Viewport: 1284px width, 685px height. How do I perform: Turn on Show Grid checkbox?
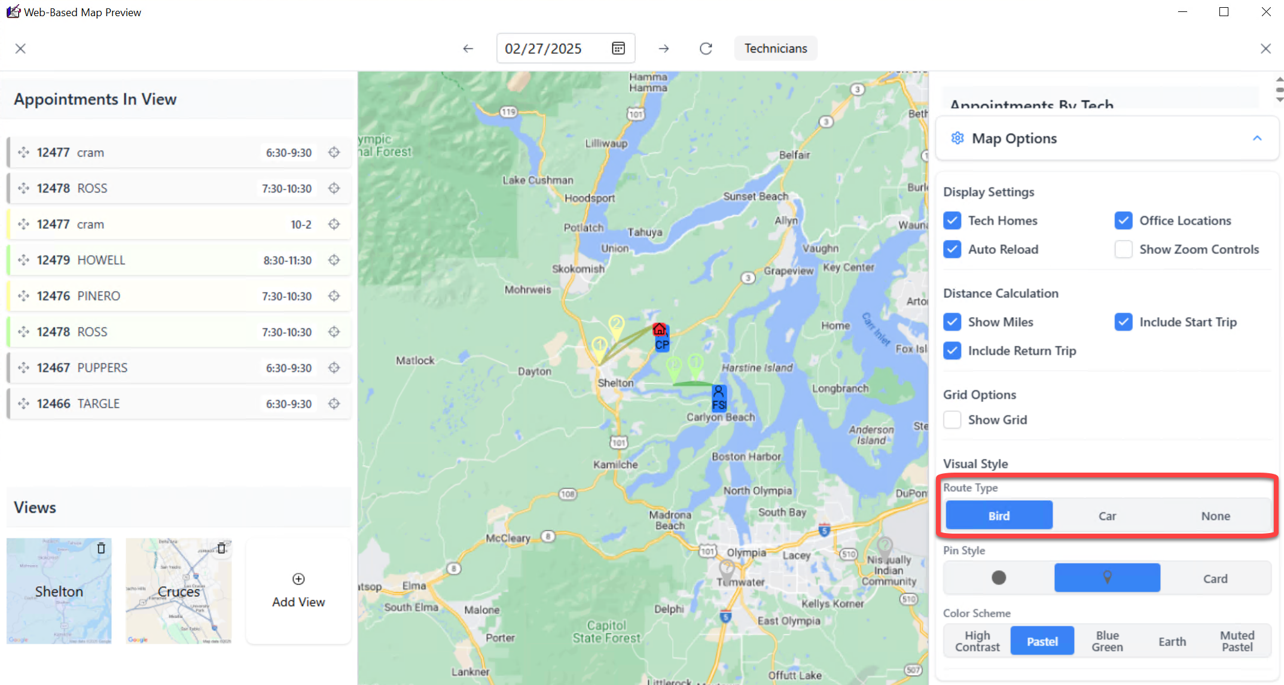coord(952,420)
